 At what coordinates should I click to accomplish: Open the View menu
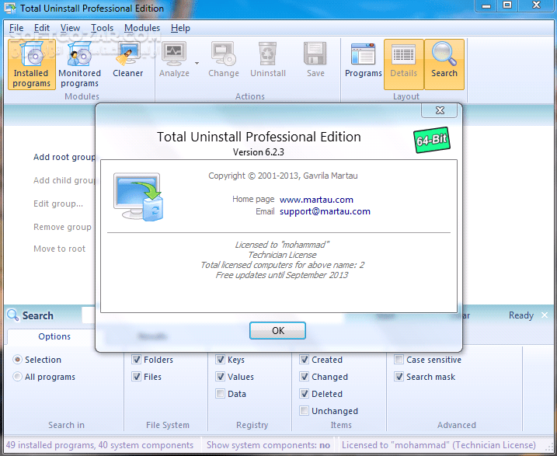[x=70, y=28]
